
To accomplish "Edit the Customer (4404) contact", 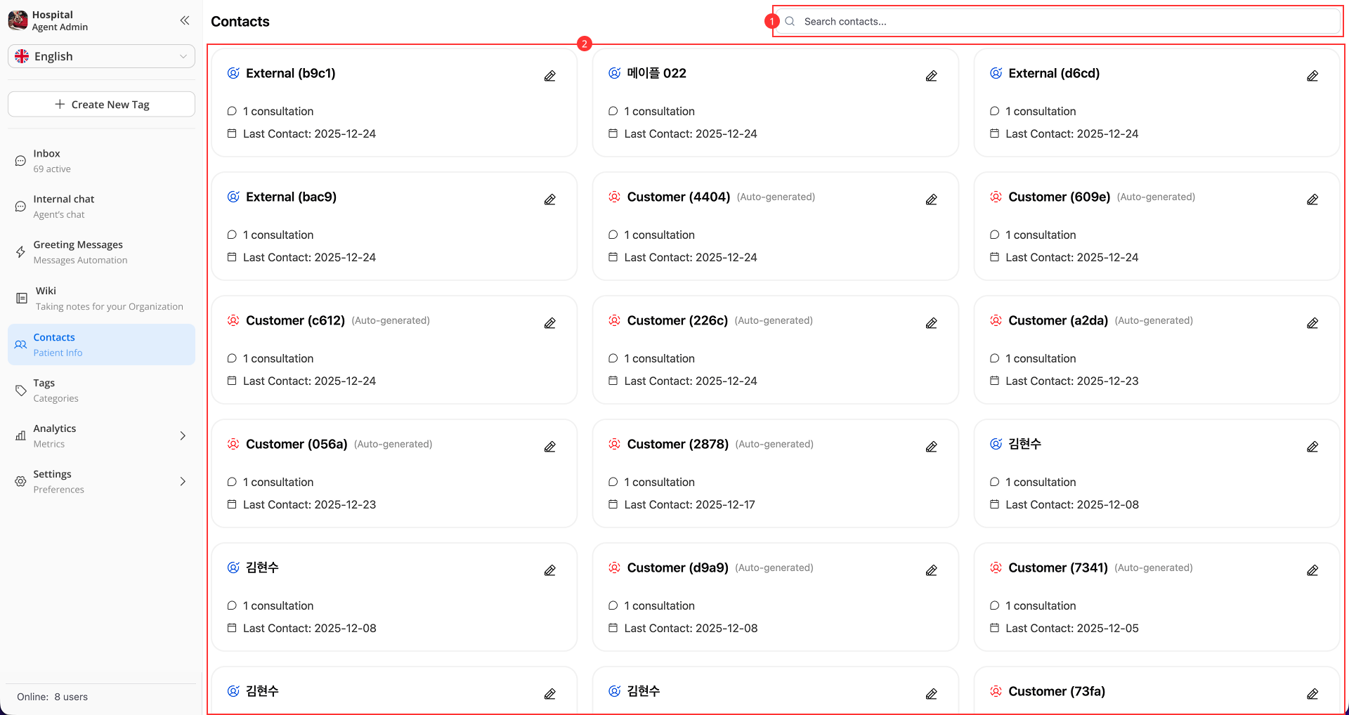I will click(931, 199).
